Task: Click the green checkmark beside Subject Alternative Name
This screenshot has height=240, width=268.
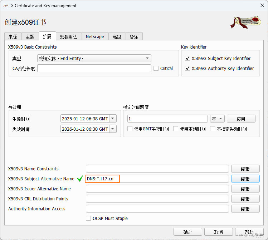Action: (x=80, y=179)
